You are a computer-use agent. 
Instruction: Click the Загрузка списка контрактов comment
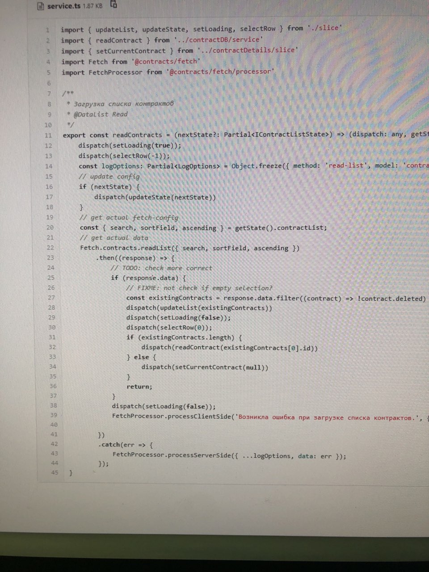pyautogui.click(x=124, y=104)
